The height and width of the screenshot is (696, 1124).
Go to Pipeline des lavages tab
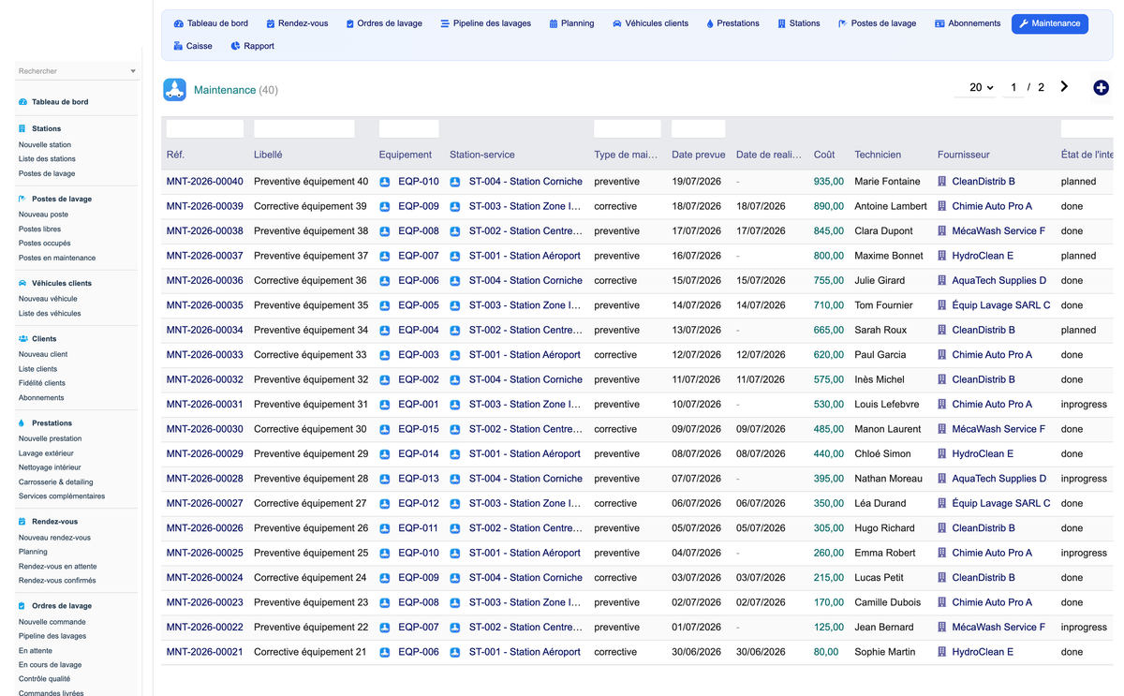coord(485,23)
